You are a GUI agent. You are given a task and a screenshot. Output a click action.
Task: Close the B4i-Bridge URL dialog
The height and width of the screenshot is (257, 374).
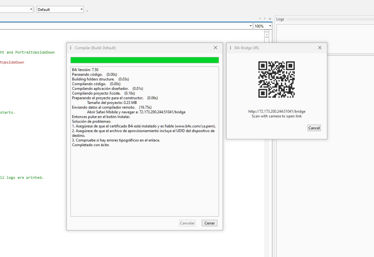320,48
